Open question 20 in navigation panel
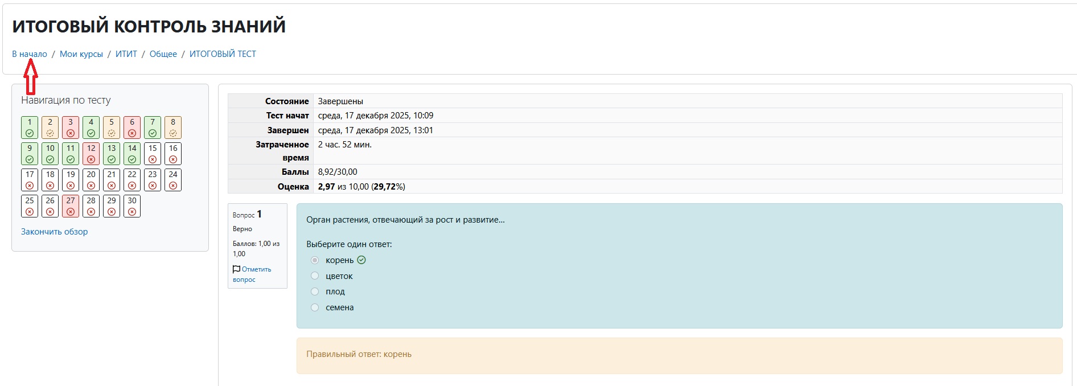The image size is (1077, 386). pyautogui.click(x=91, y=180)
